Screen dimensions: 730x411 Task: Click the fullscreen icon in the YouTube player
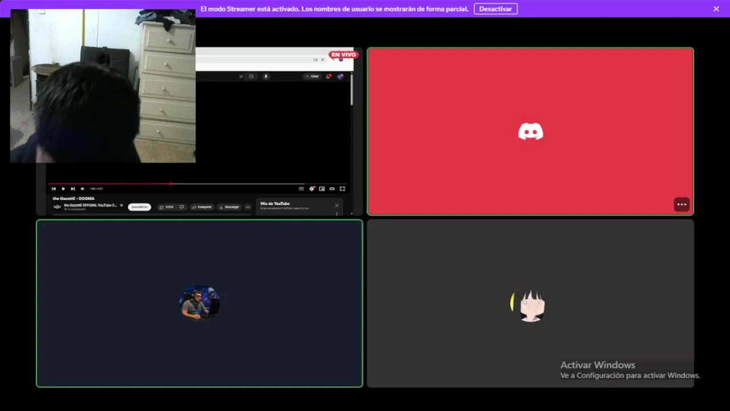(342, 189)
